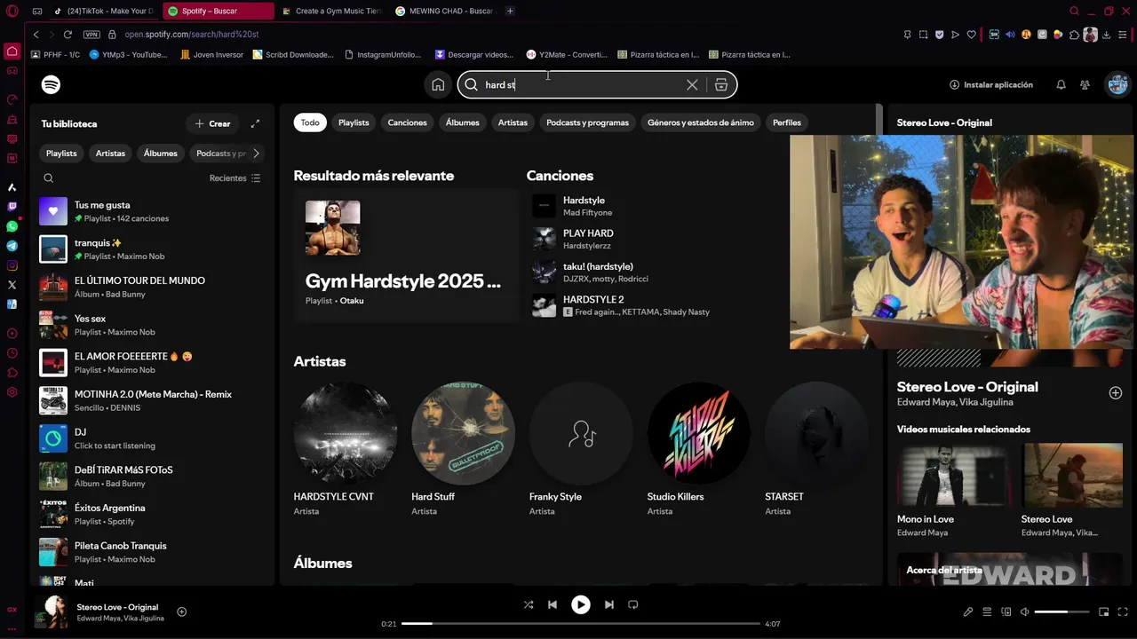Image resolution: width=1137 pixels, height=639 pixels.
Task: Expand Tu biblioteca to full screen
Action: (255, 123)
